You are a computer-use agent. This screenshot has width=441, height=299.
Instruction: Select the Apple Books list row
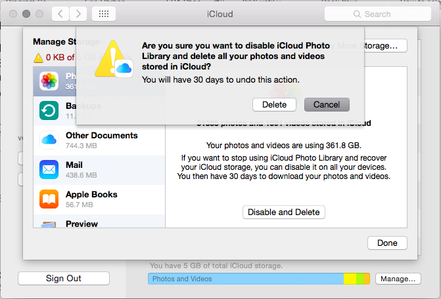[x=99, y=199]
